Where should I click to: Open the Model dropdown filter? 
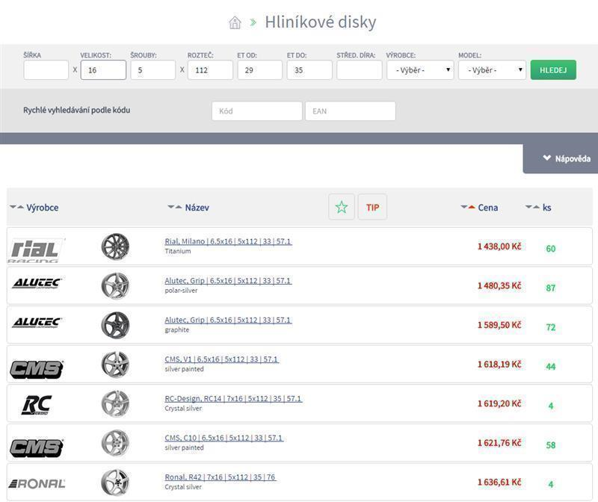492,69
